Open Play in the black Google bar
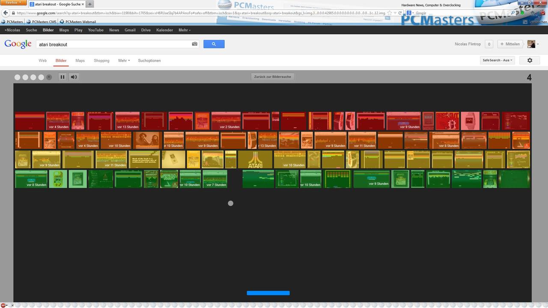 78,30
